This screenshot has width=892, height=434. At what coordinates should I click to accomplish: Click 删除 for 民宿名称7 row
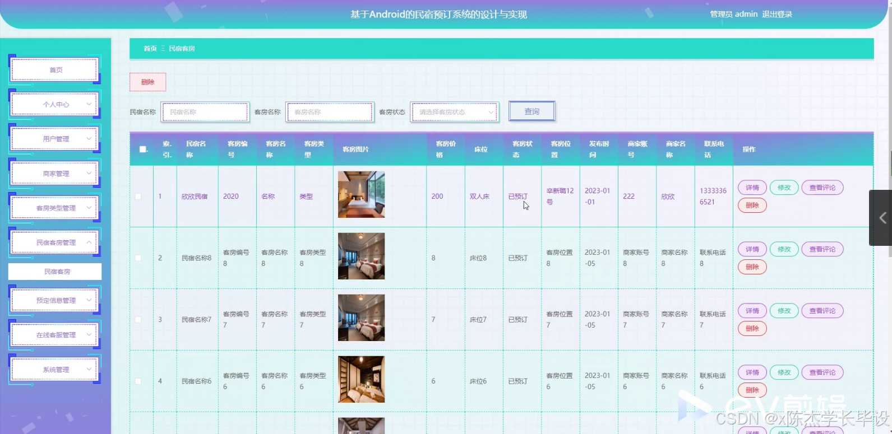(752, 329)
